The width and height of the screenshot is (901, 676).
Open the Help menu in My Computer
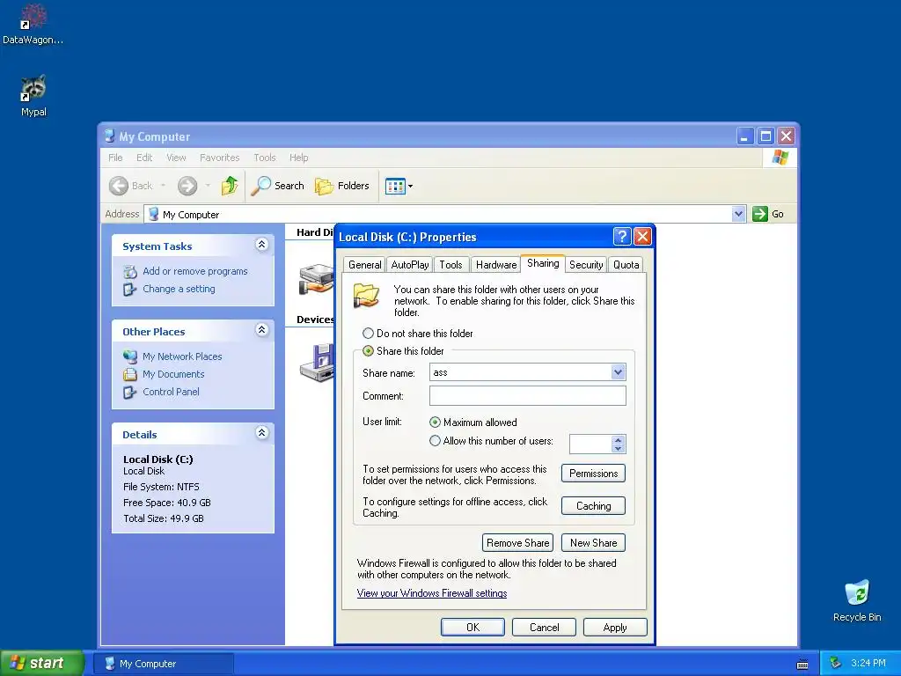[x=298, y=158]
